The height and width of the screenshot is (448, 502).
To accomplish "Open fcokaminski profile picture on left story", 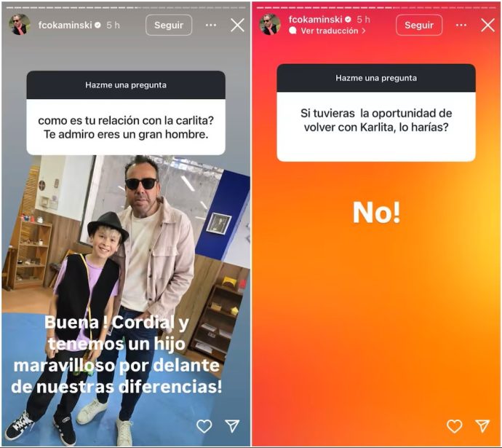I will click(x=20, y=24).
